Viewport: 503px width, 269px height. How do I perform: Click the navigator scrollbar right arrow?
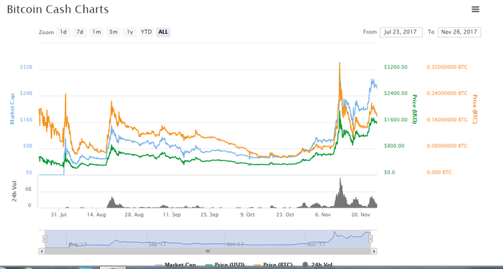point(374,252)
